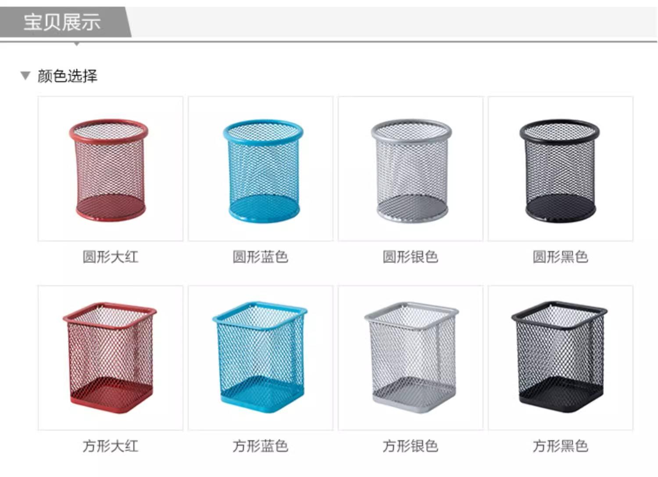Select the round blue pen holder image
Screen dimensions: 658x477
point(261,169)
